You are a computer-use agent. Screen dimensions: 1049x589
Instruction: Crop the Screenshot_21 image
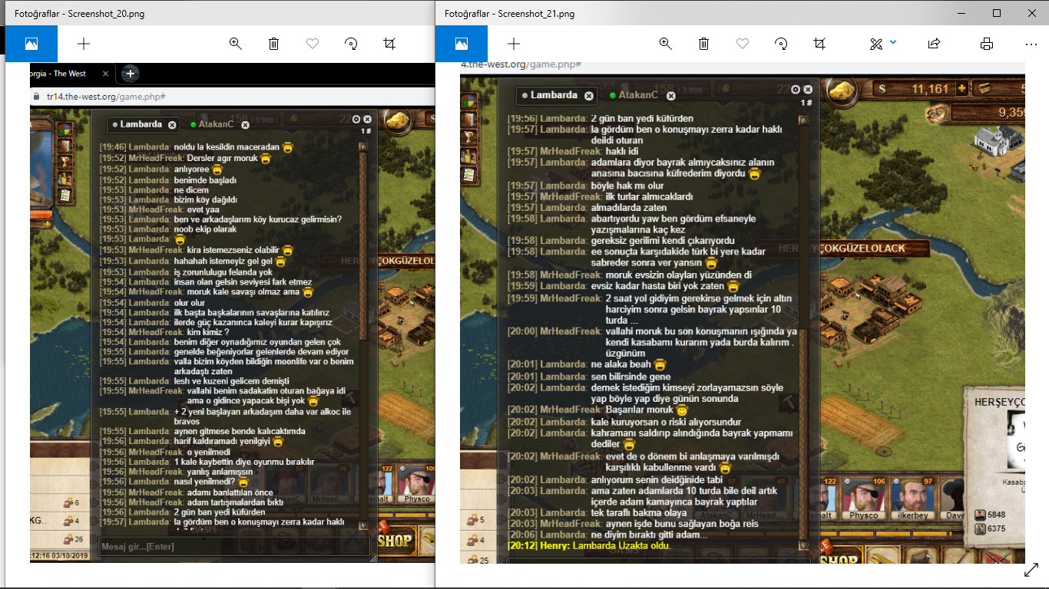pyautogui.click(x=819, y=44)
